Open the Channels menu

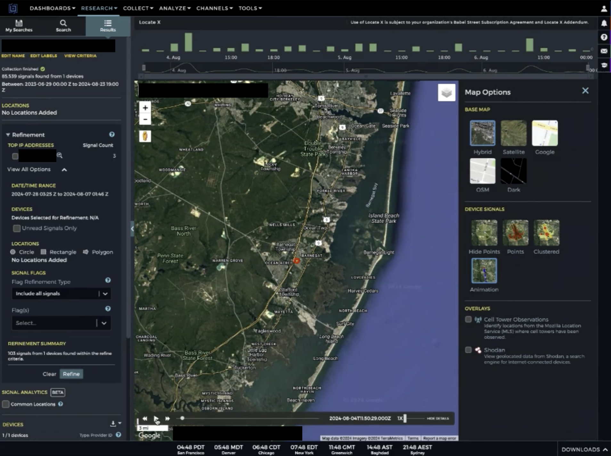click(x=215, y=8)
